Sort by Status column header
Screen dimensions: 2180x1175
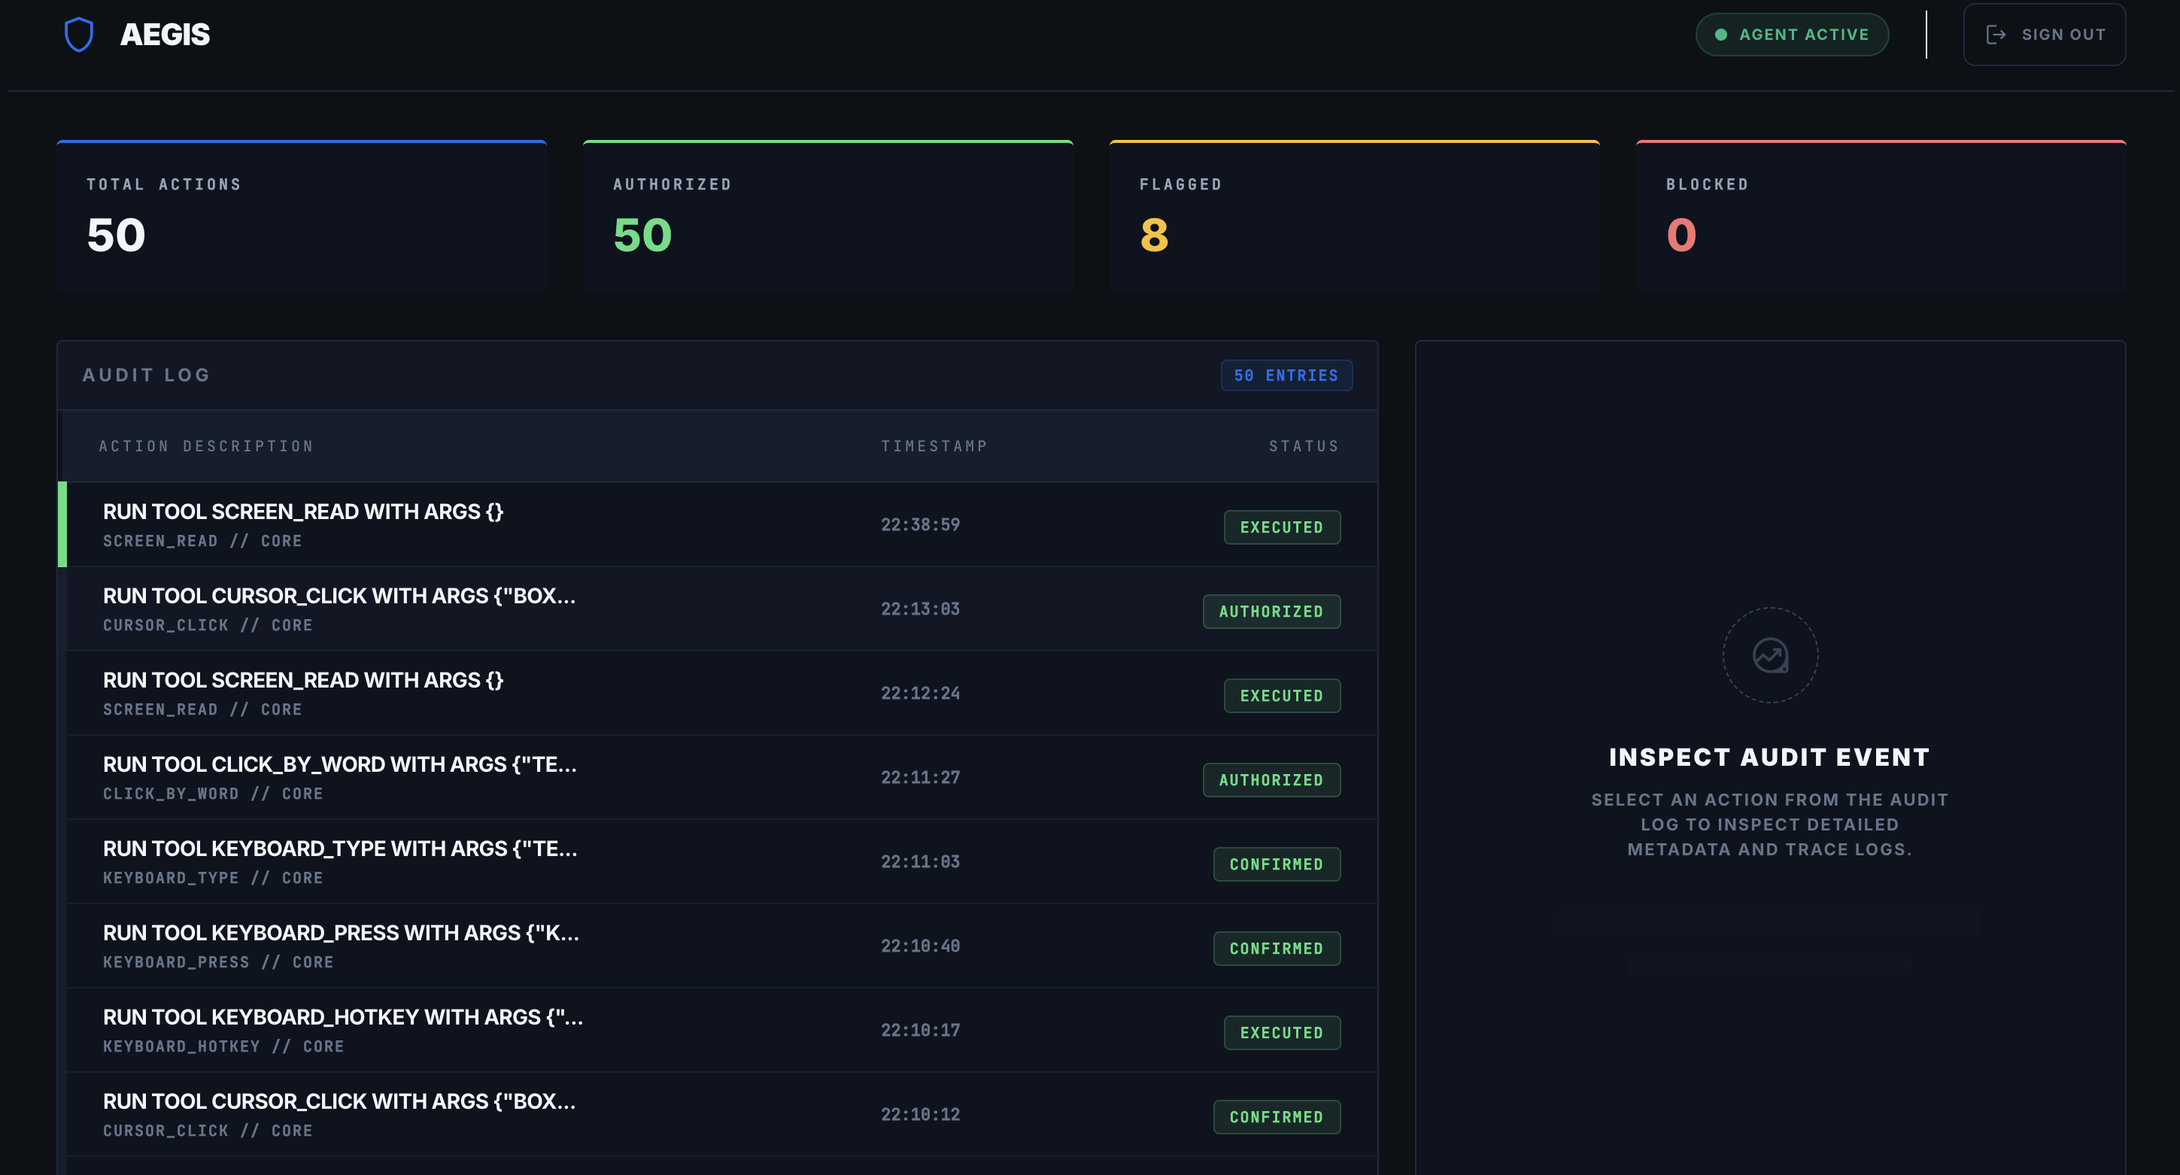1303,446
